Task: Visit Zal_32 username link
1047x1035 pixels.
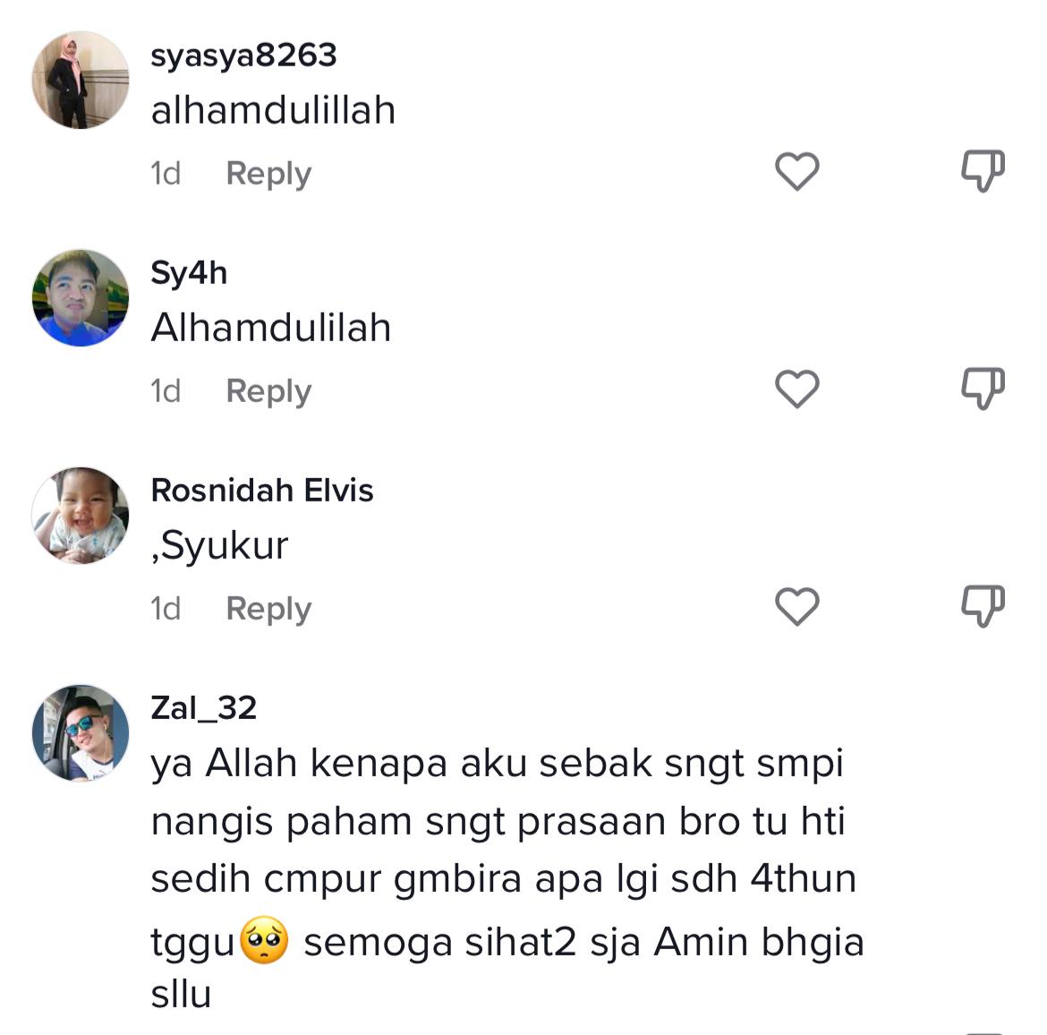Action: coord(204,708)
